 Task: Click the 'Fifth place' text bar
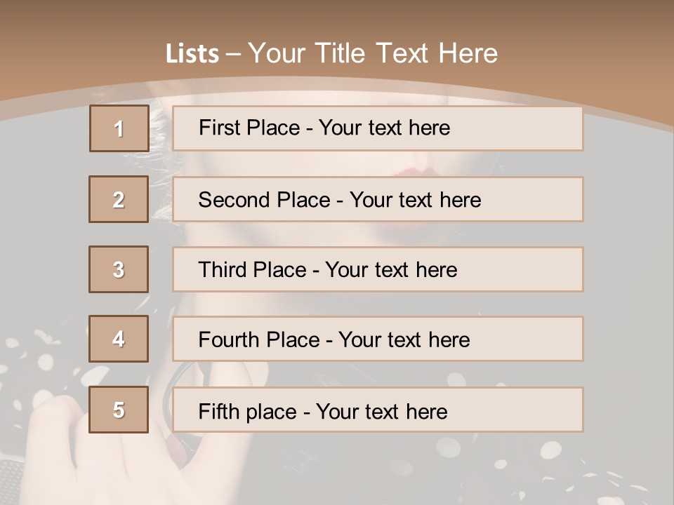(x=378, y=410)
